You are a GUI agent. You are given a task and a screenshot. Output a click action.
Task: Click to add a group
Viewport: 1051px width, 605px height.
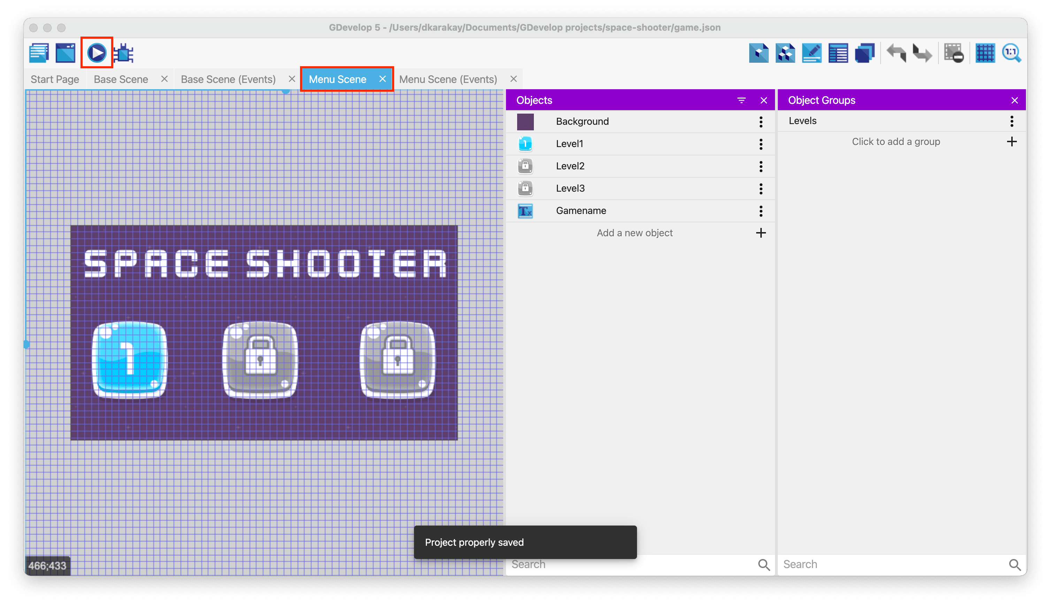[896, 141]
